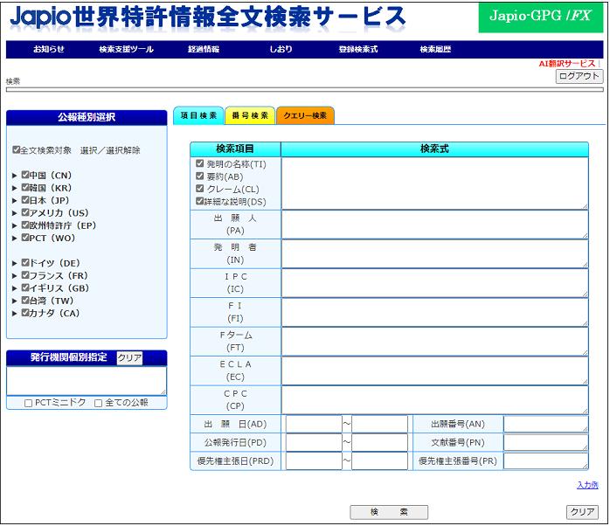Click the 発行機関個別指定 text area
The image size is (610, 526).
[87, 381]
